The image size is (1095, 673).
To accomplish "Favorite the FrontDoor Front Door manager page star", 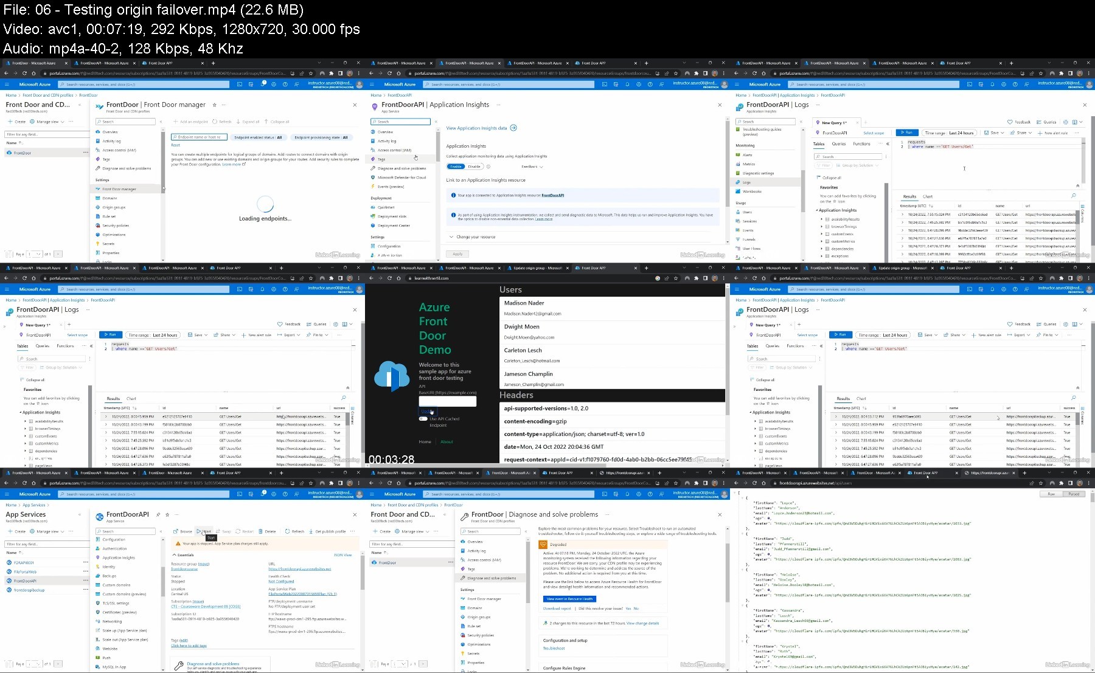I will pyautogui.click(x=214, y=105).
